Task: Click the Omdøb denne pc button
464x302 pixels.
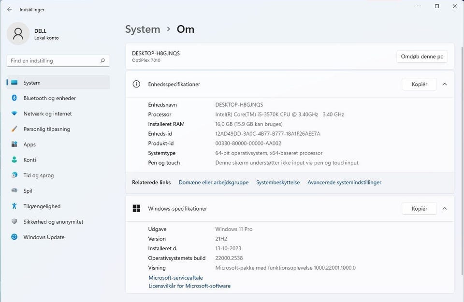Action: 421,57
